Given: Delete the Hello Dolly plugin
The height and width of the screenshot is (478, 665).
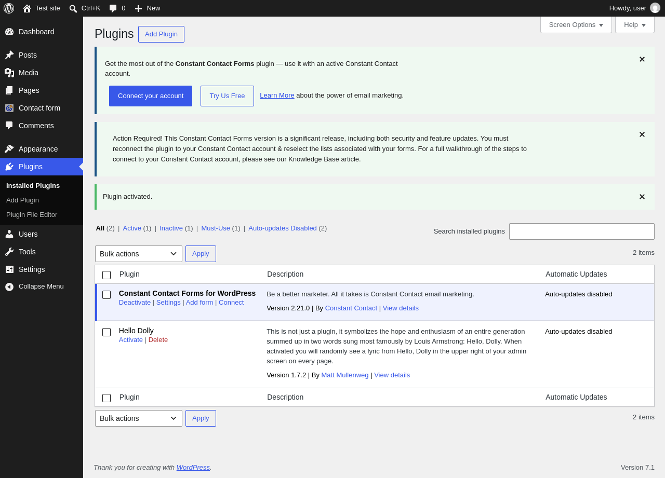Looking at the screenshot, I should (x=158, y=340).
